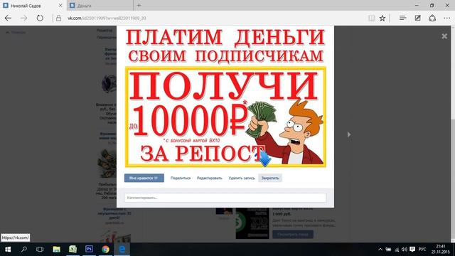Open File Explorer from the taskbar
Viewport: 455px width, 256px height.
(x=56, y=250)
